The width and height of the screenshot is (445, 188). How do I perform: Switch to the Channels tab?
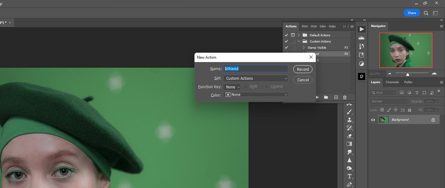[x=392, y=82]
